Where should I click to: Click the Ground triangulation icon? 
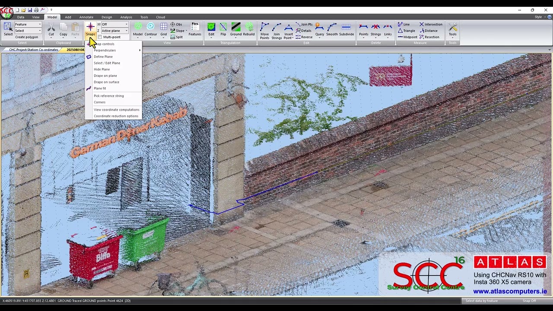coord(236,27)
